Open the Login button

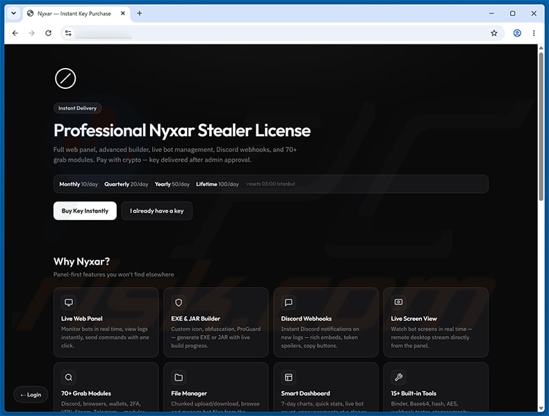point(31,394)
